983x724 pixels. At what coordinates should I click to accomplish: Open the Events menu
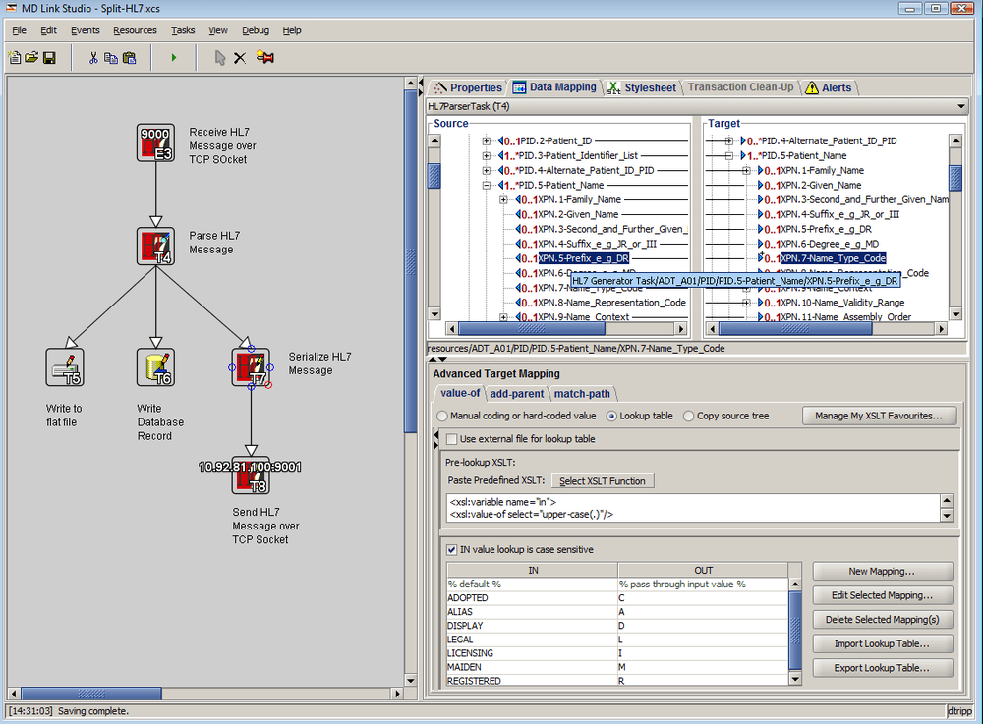click(x=86, y=30)
